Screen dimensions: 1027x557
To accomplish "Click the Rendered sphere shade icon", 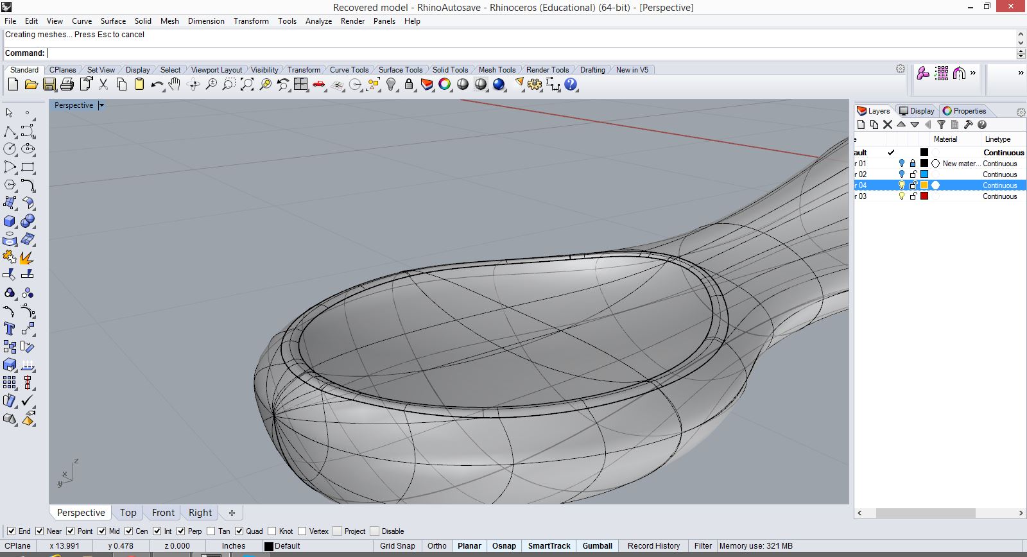I will coord(499,85).
